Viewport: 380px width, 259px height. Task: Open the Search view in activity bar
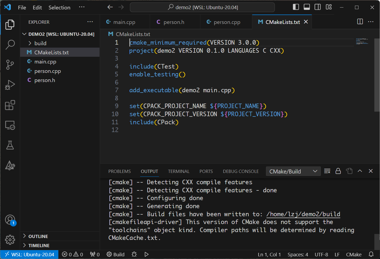pyautogui.click(x=10, y=45)
